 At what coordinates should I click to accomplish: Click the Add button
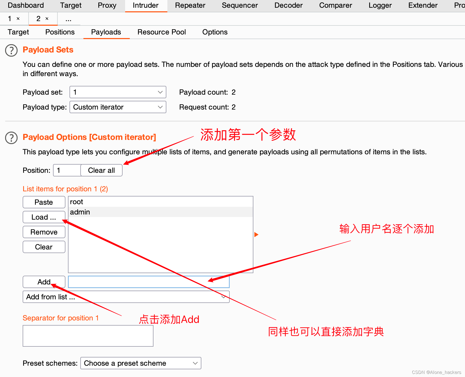click(x=44, y=282)
